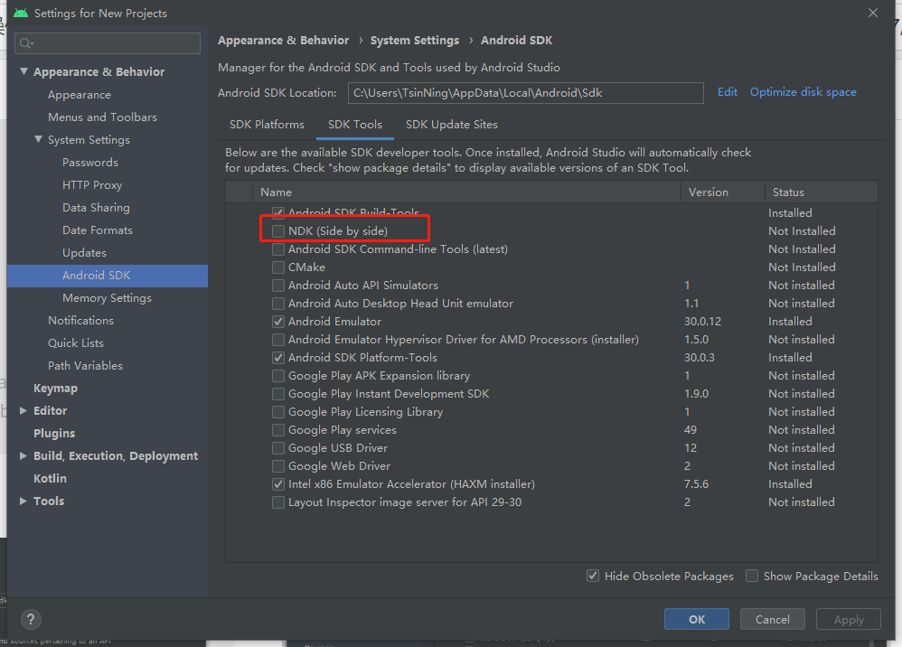Open Plugins settings

click(54, 434)
